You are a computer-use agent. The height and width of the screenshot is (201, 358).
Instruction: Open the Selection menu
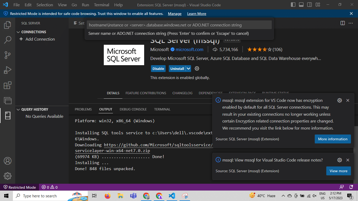(x=45, y=5)
